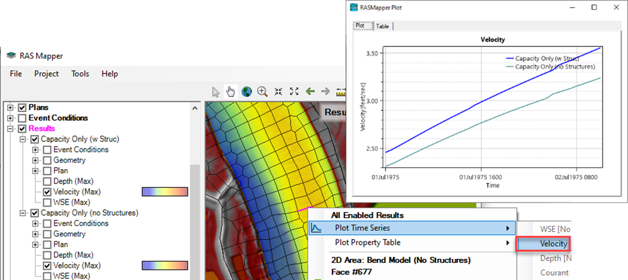Uncheck the Results checkbox

pos(22,129)
